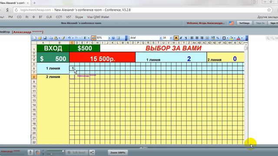Open the font size 14 dropdown
Screen dimensions: 278x156
(x=171, y=38)
